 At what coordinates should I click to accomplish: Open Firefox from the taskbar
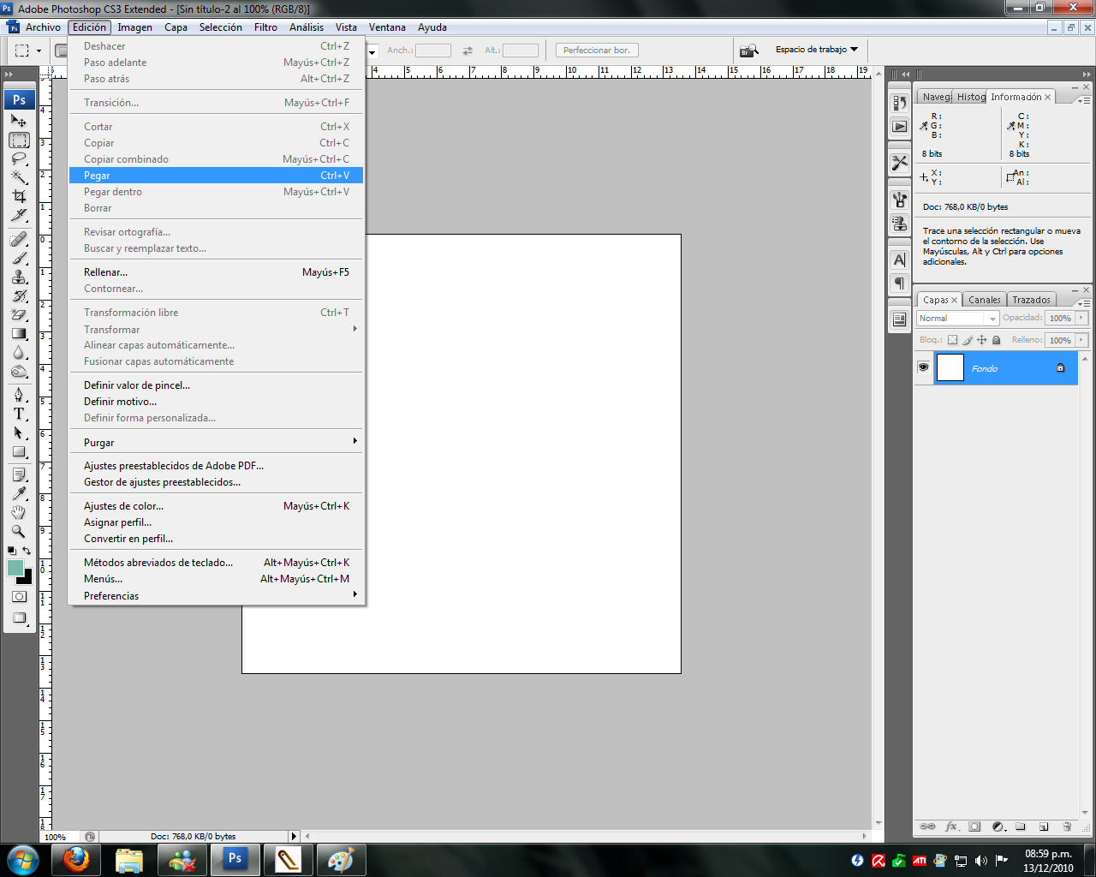(75, 859)
